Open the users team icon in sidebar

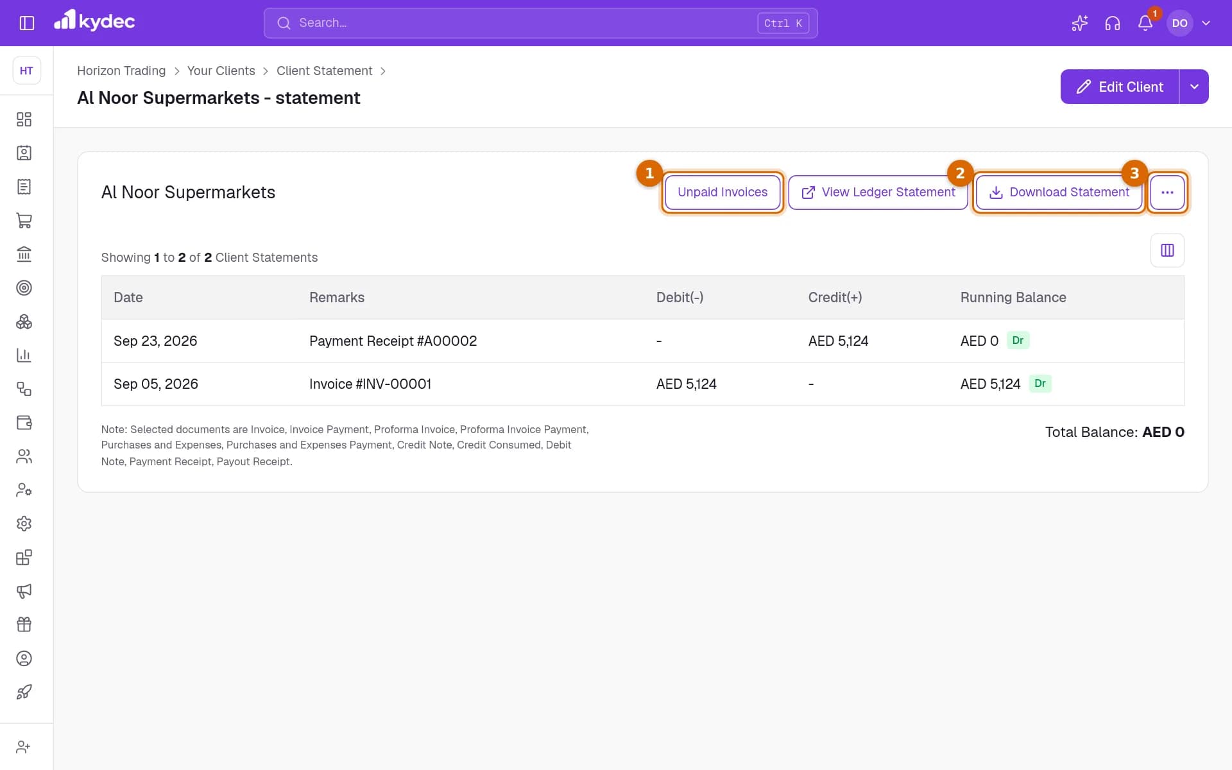pyautogui.click(x=24, y=456)
